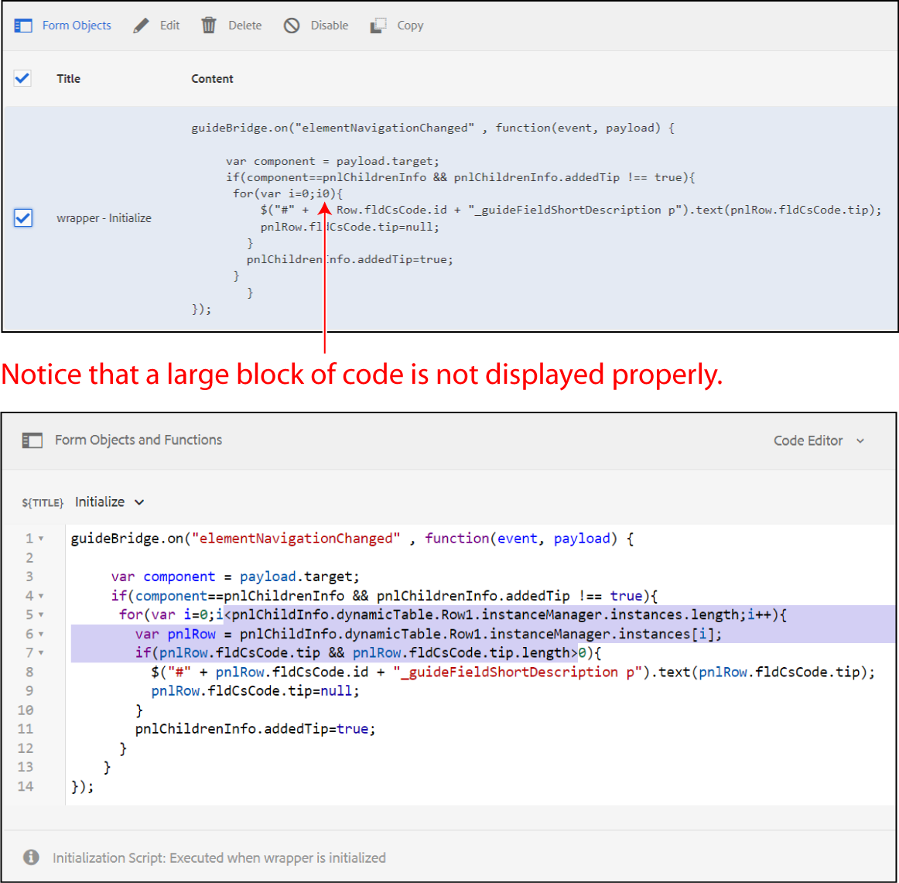Click the Form Objects and Functions panel icon
The height and width of the screenshot is (883, 899).
point(32,440)
